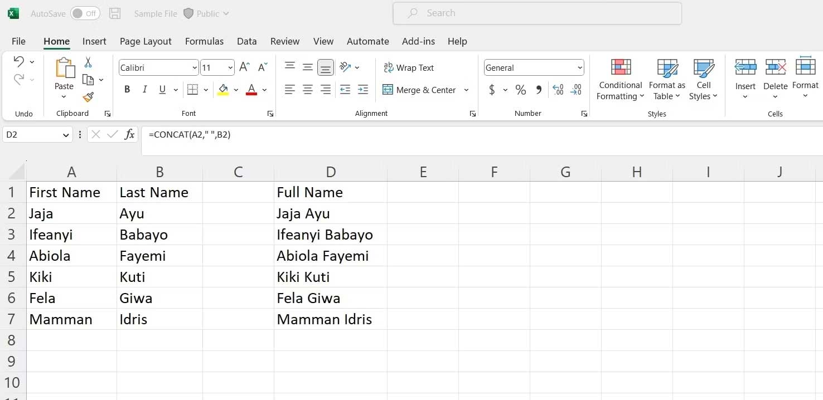Open the Calibri font name dropdown
The image size is (823, 400).
click(x=195, y=67)
